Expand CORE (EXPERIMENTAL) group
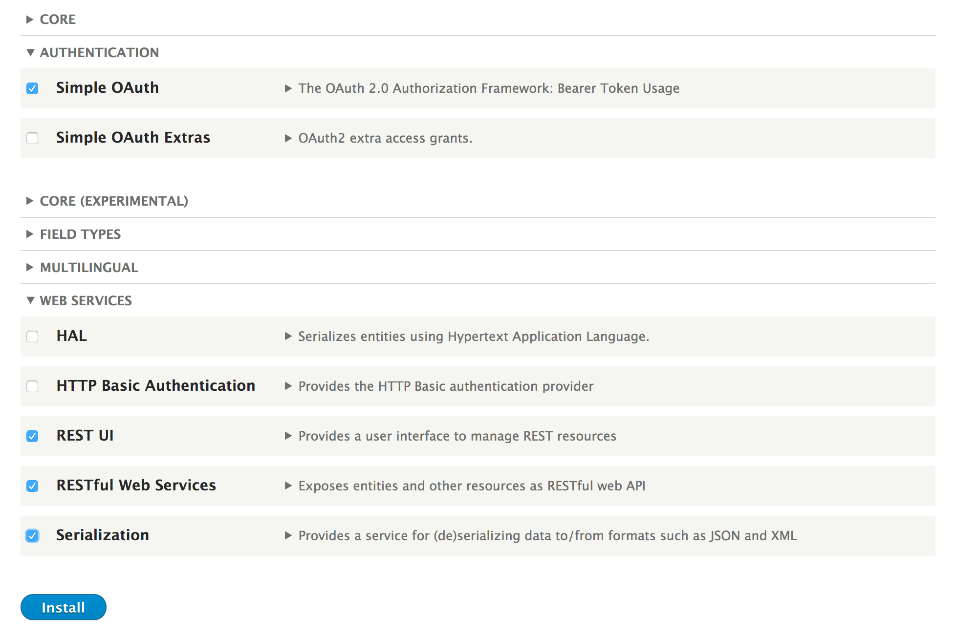Image resolution: width=956 pixels, height=634 pixels. pyautogui.click(x=113, y=201)
